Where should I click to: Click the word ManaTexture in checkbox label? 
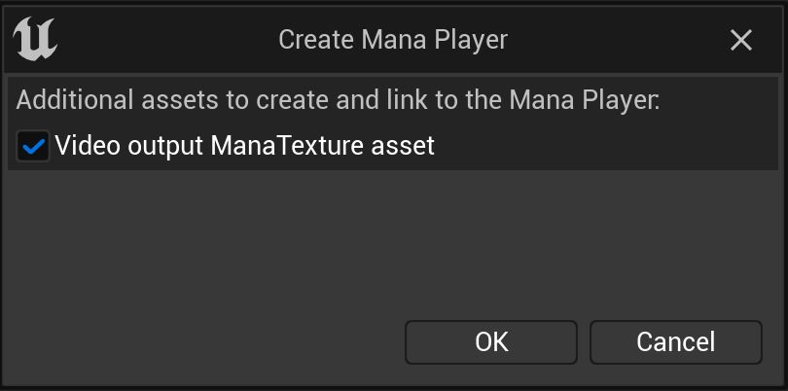pos(289,147)
